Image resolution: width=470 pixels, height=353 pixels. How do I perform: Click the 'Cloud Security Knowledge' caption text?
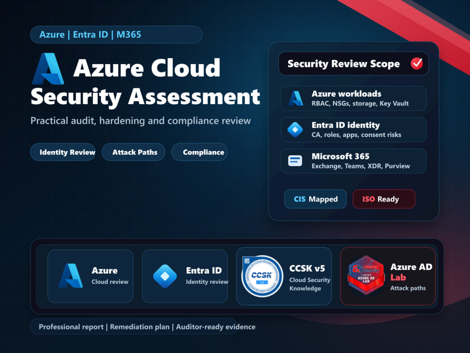click(310, 284)
